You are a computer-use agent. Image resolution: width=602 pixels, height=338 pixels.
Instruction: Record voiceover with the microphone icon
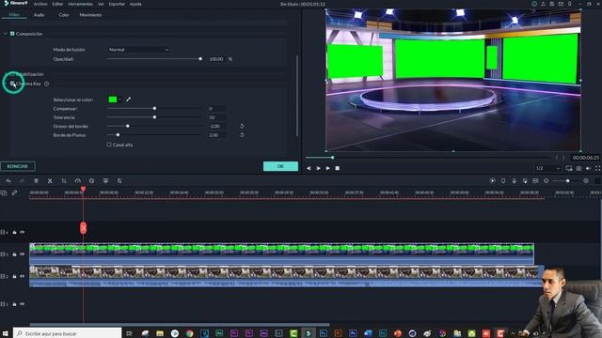515,181
